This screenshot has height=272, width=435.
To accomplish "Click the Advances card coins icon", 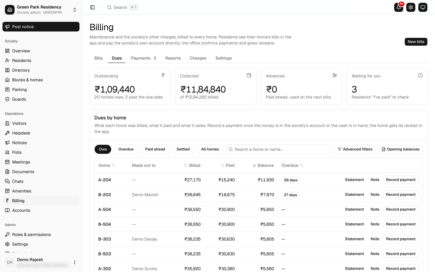I will coord(335,75).
